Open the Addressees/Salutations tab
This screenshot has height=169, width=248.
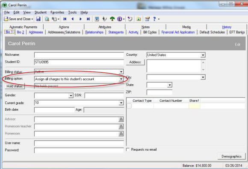[64, 32]
